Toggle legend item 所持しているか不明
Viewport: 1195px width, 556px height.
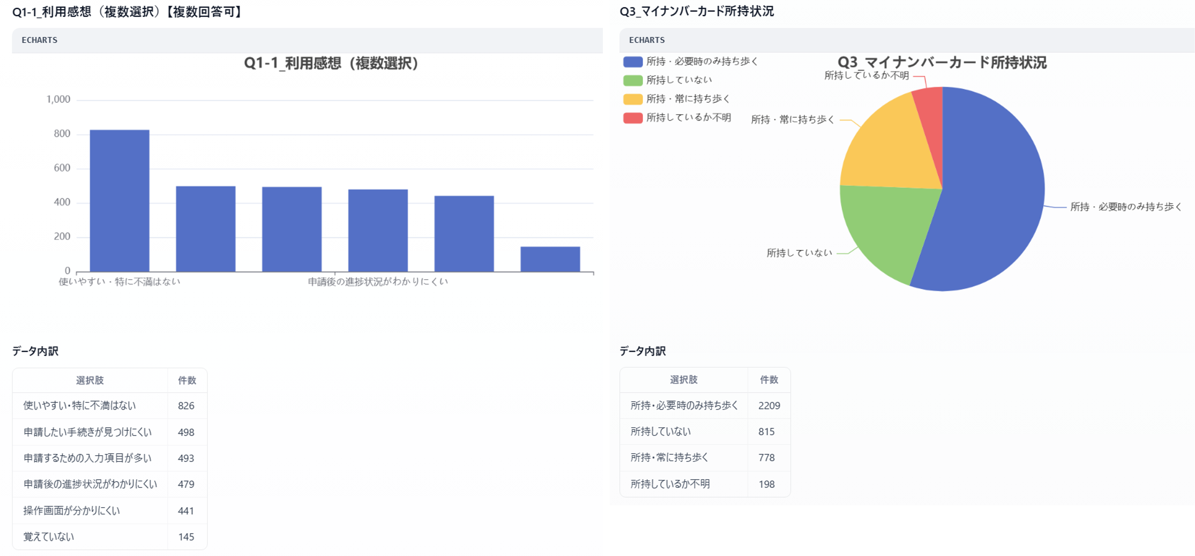pyautogui.click(x=677, y=118)
